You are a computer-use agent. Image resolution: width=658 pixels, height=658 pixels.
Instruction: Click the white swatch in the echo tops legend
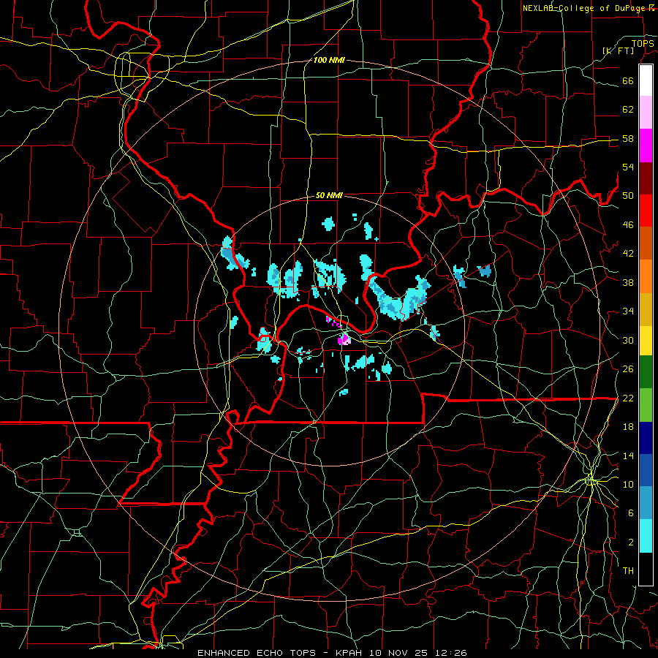click(x=646, y=80)
